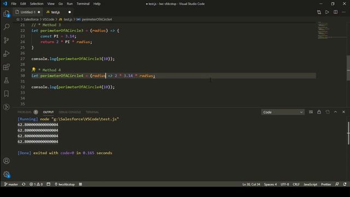Click the master git branch indicator

pyautogui.click(x=11, y=184)
